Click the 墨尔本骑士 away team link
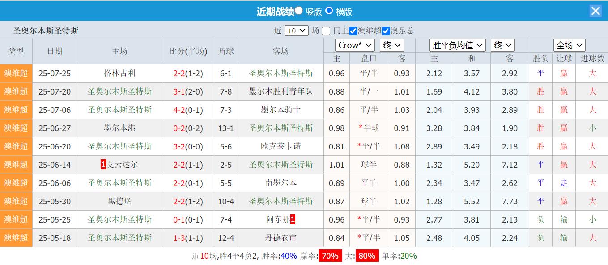 pyautogui.click(x=281, y=110)
